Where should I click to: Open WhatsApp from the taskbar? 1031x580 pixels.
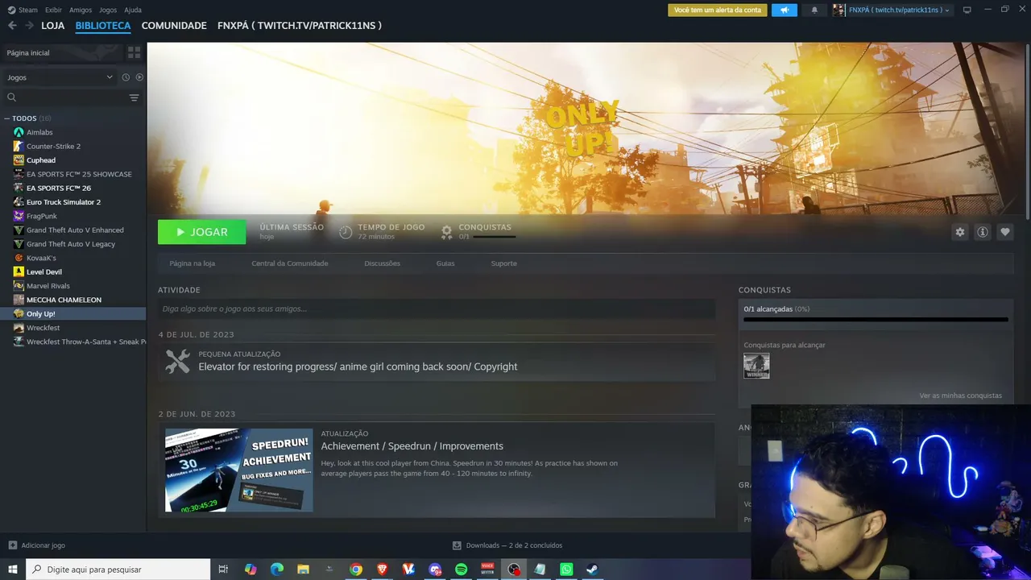(x=566, y=570)
